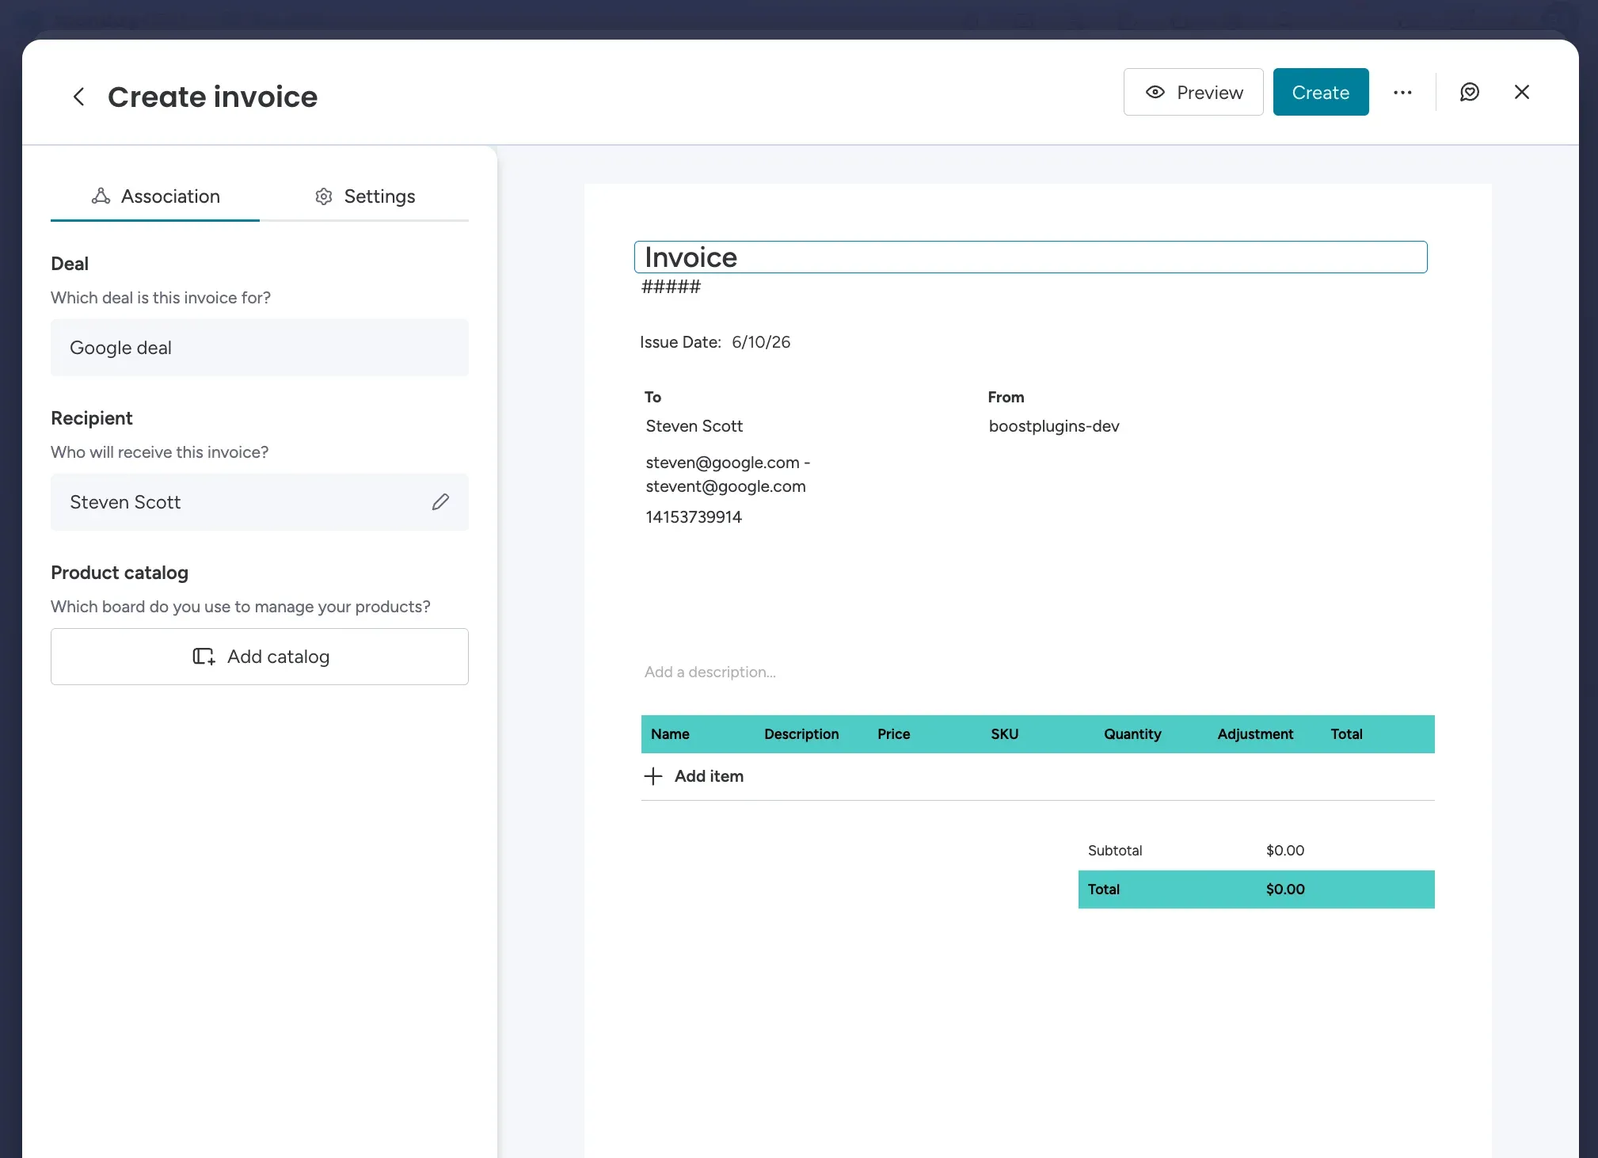Switch to the Association tab
The image size is (1598, 1158).
pyautogui.click(x=155, y=196)
